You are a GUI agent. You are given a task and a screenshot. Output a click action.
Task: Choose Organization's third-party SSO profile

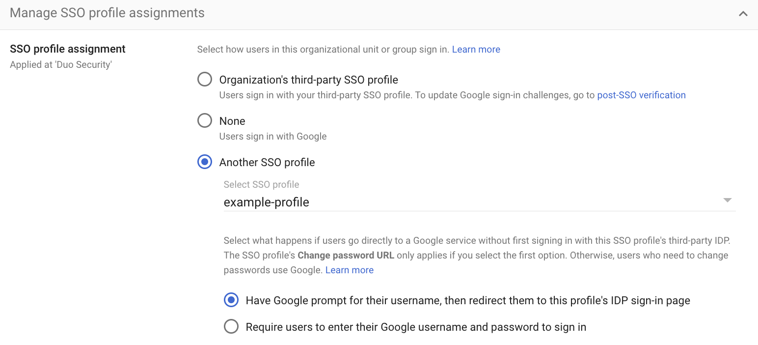[204, 79]
